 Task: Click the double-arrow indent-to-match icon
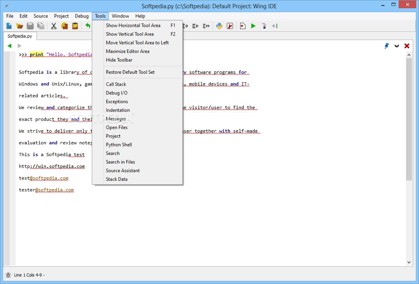(x=206, y=26)
